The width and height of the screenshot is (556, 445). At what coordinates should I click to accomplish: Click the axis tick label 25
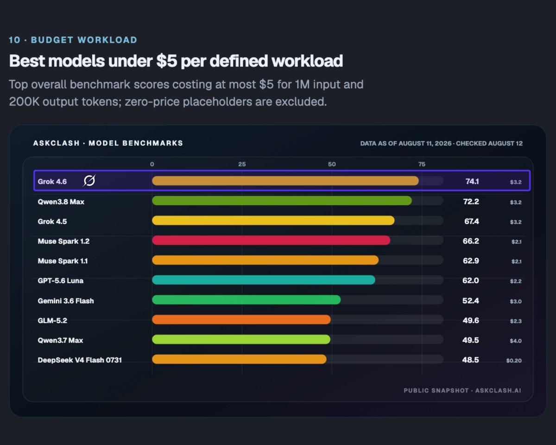(242, 164)
